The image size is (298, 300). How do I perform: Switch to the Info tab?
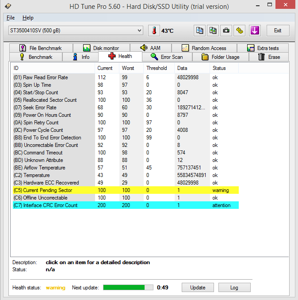[80, 57]
